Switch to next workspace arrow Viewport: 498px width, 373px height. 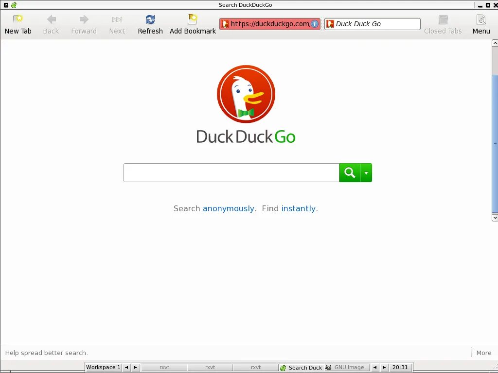pos(136,367)
